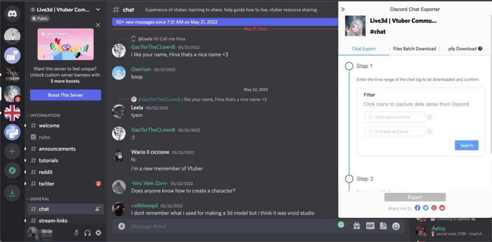Open the GIF picker

pyautogui.click(x=370, y=226)
